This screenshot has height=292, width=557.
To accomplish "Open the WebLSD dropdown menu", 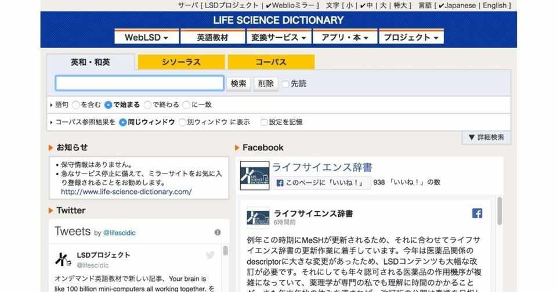I will 147,37.
